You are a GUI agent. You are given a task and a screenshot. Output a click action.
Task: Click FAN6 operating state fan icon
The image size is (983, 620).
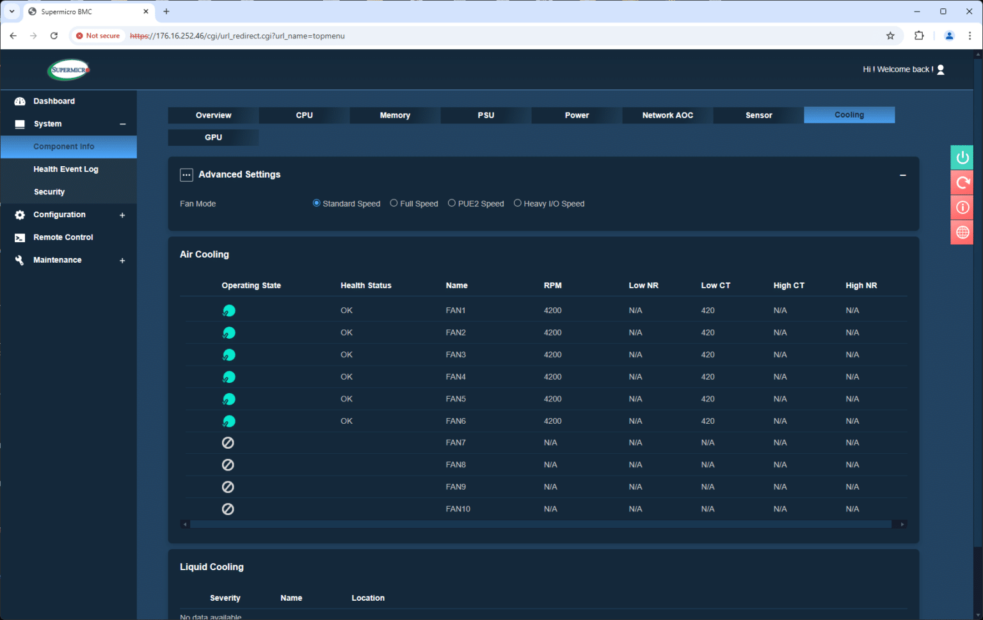pyautogui.click(x=228, y=421)
